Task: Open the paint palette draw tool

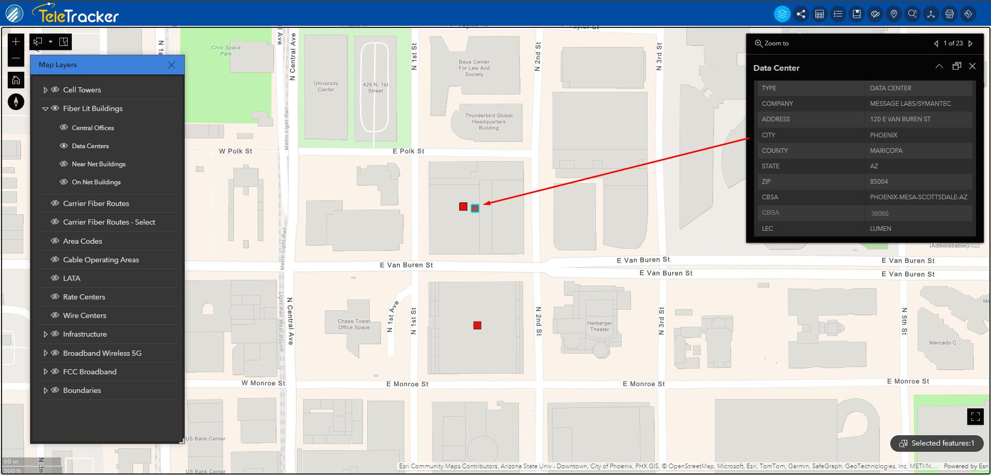Action: [875, 14]
